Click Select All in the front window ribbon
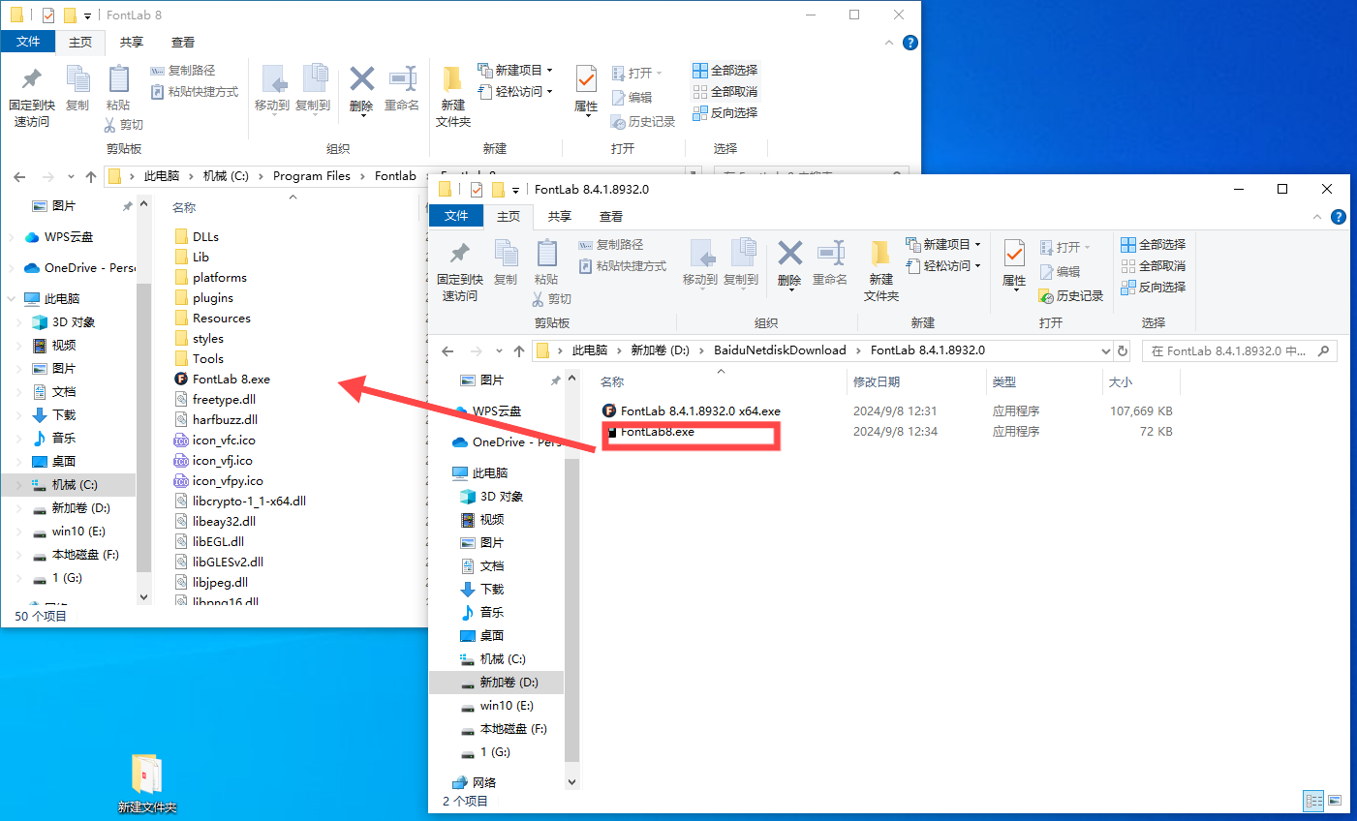Screen dimensions: 1357x821 pos(1154,245)
